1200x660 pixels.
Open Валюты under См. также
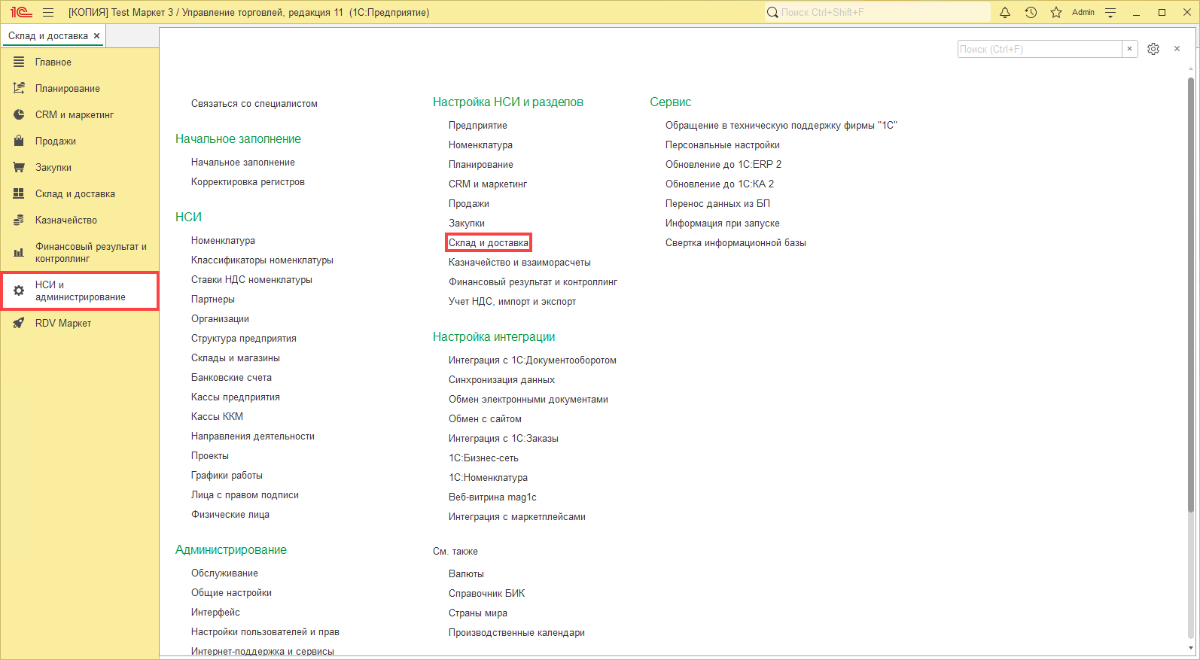[x=466, y=573]
